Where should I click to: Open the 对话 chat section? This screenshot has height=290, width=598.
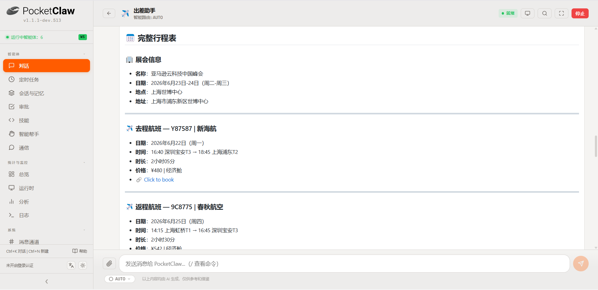pyautogui.click(x=47, y=66)
